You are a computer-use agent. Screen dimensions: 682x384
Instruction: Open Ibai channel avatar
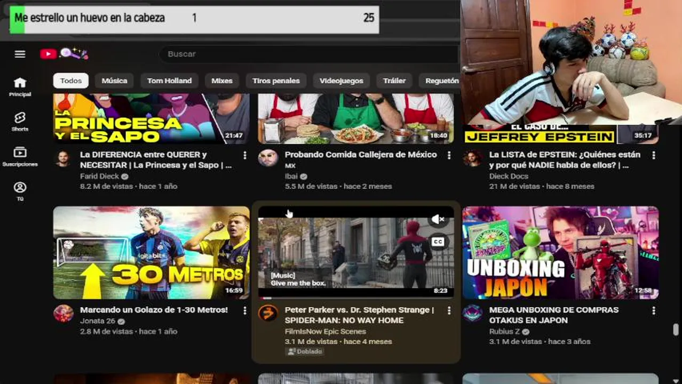pyautogui.click(x=268, y=158)
